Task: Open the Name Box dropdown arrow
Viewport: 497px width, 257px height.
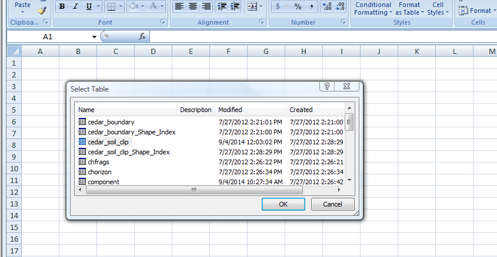Action: point(94,36)
